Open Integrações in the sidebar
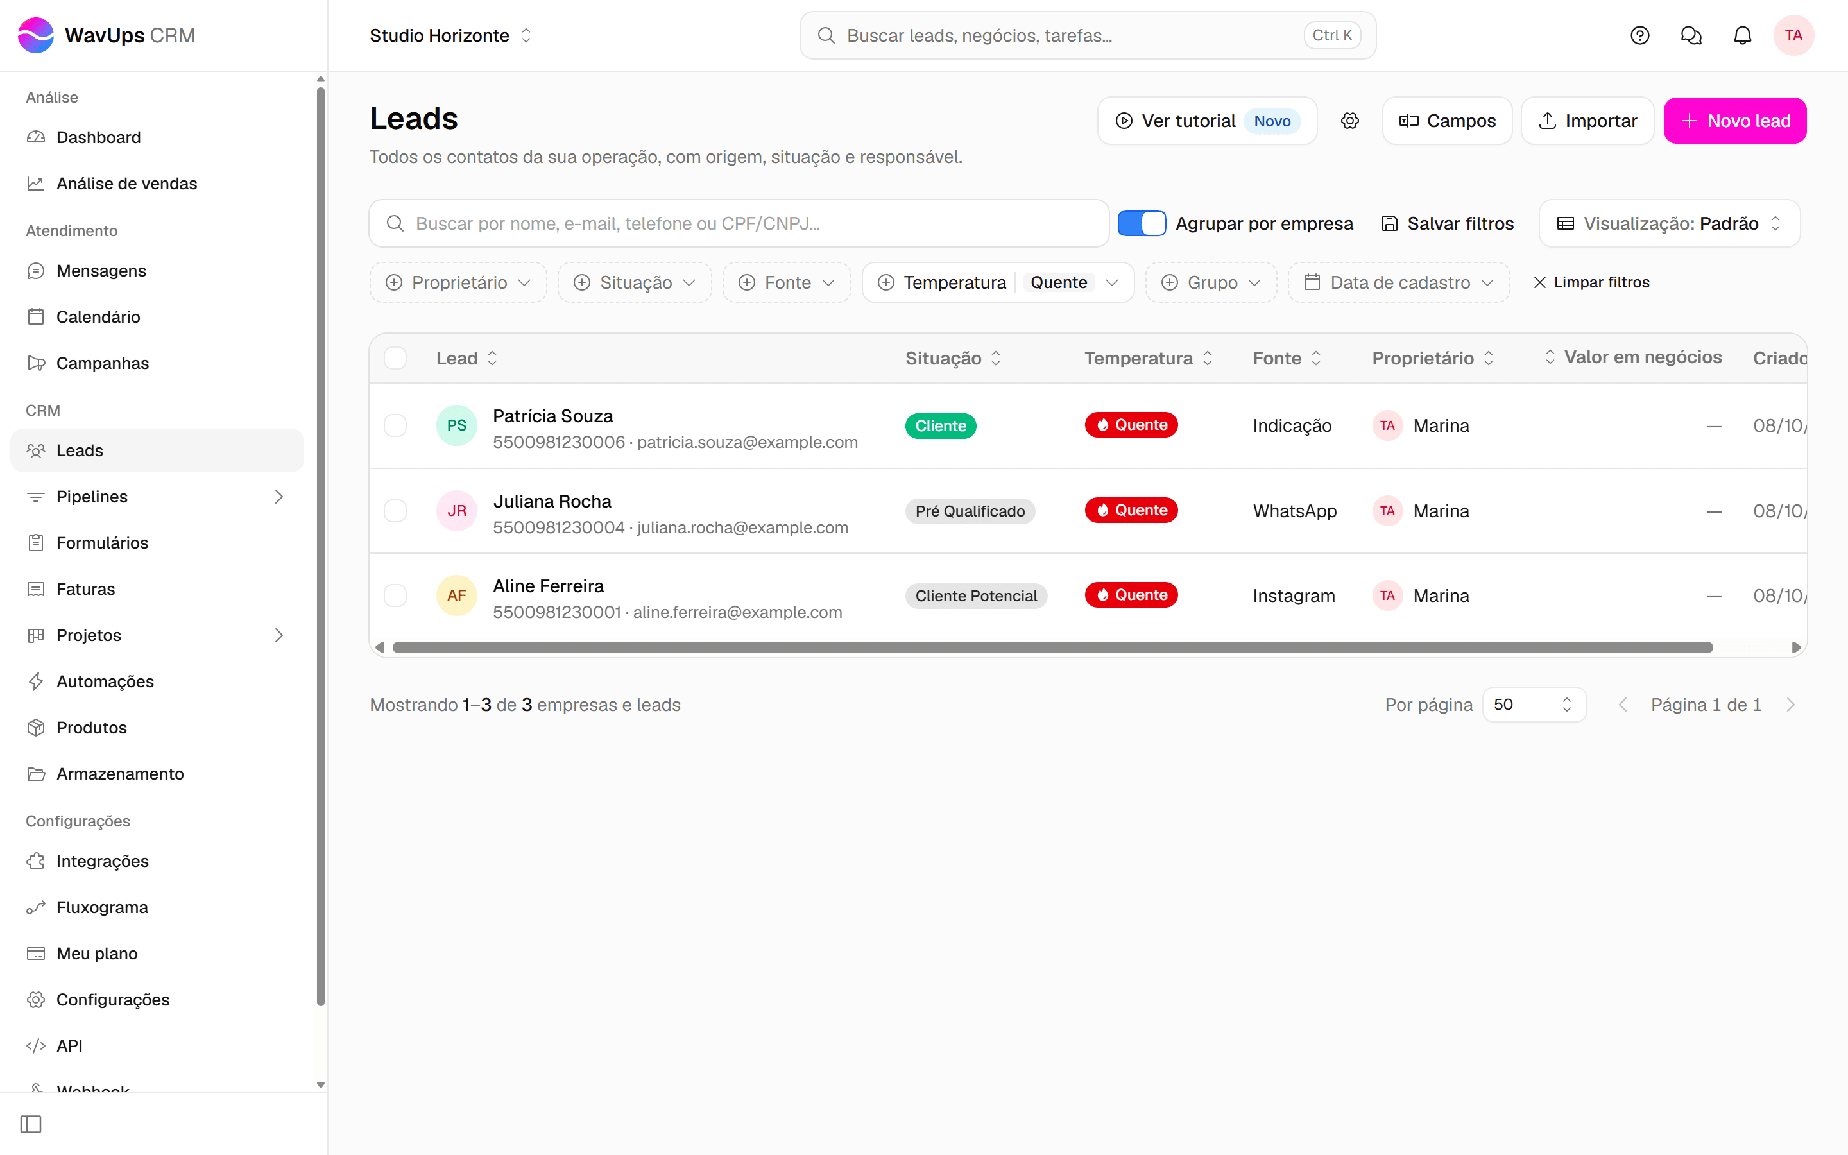Screen dimensions: 1848x1155 [157, 861]
